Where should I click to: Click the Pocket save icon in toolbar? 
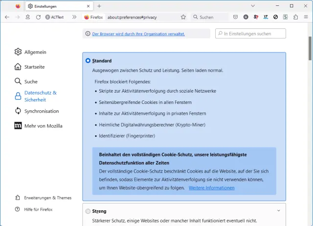[x=236, y=17]
